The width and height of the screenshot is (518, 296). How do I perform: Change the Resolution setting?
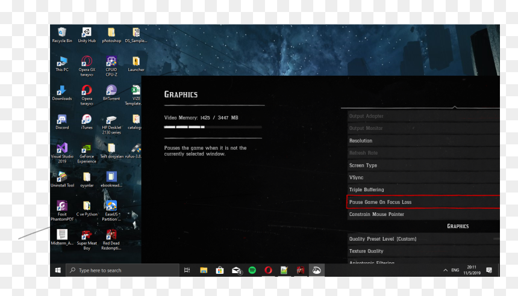423,141
